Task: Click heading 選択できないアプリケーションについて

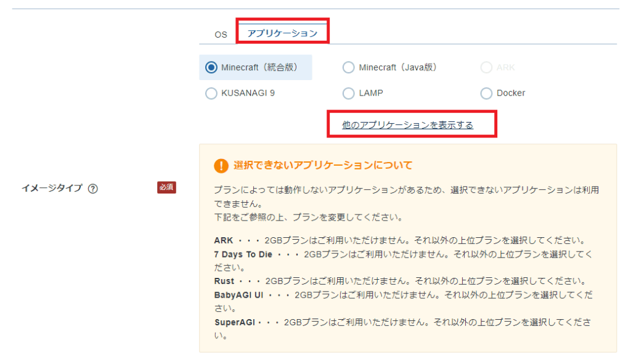Action: [323, 165]
